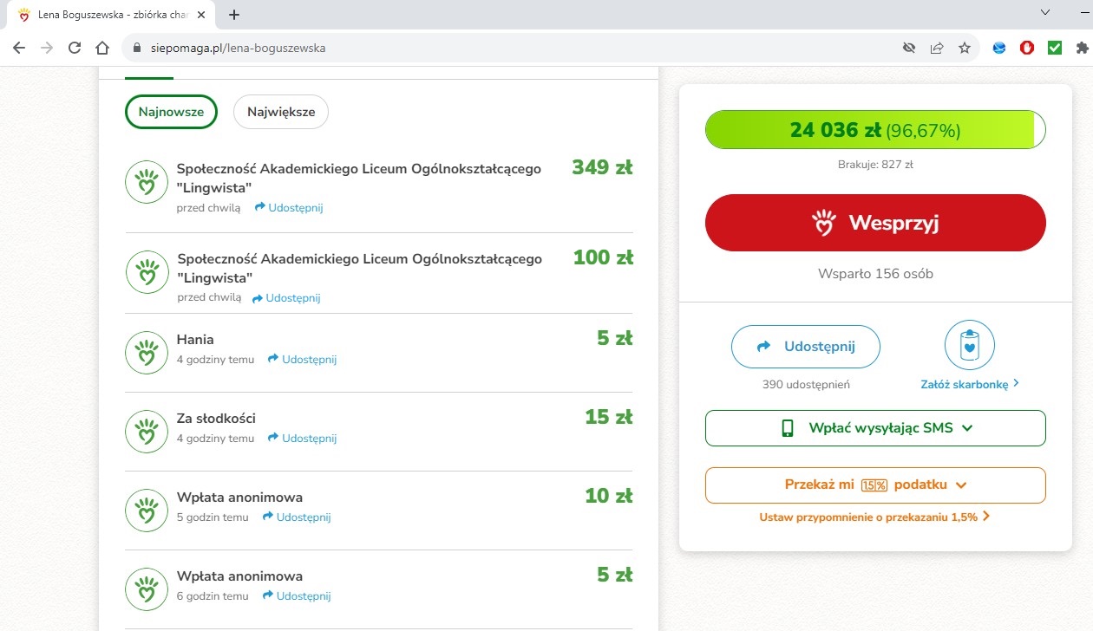1093x631 pixels.
Task: Open the green checkmark extension icon
Action: click(x=1055, y=49)
